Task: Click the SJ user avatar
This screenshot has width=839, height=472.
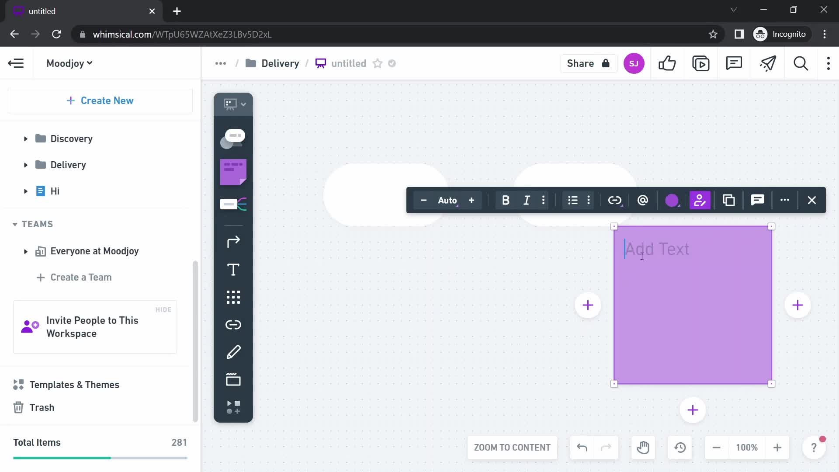Action: pyautogui.click(x=634, y=63)
